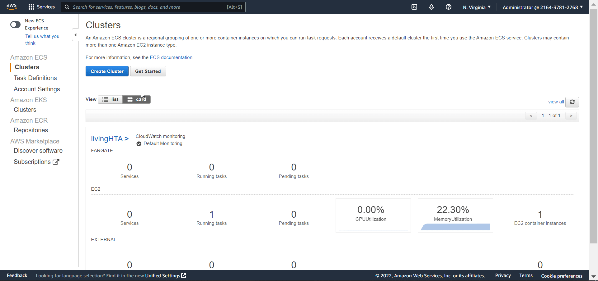Click the Create Cluster button
The image size is (598, 281).
107,71
